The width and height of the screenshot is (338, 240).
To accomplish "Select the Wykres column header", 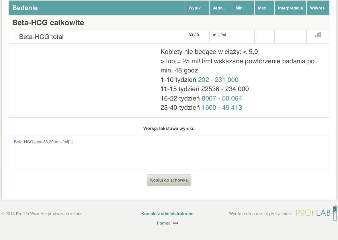I will point(317,8).
